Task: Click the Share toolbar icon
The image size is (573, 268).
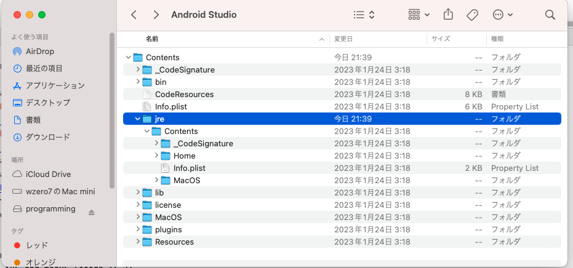Action: pyautogui.click(x=448, y=14)
